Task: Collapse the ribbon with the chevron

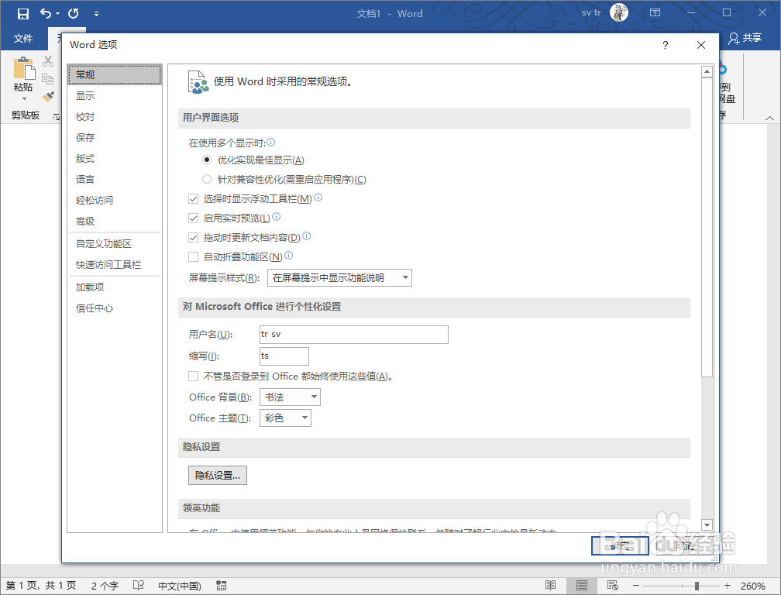Action: [x=769, y=118]
